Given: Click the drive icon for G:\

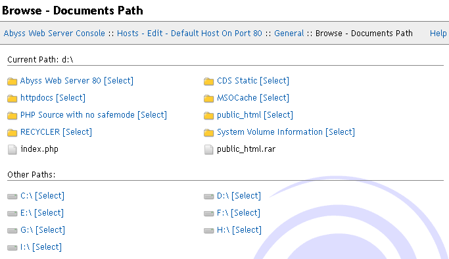Looking at the screenshot, I should click(x=12, y=230).
